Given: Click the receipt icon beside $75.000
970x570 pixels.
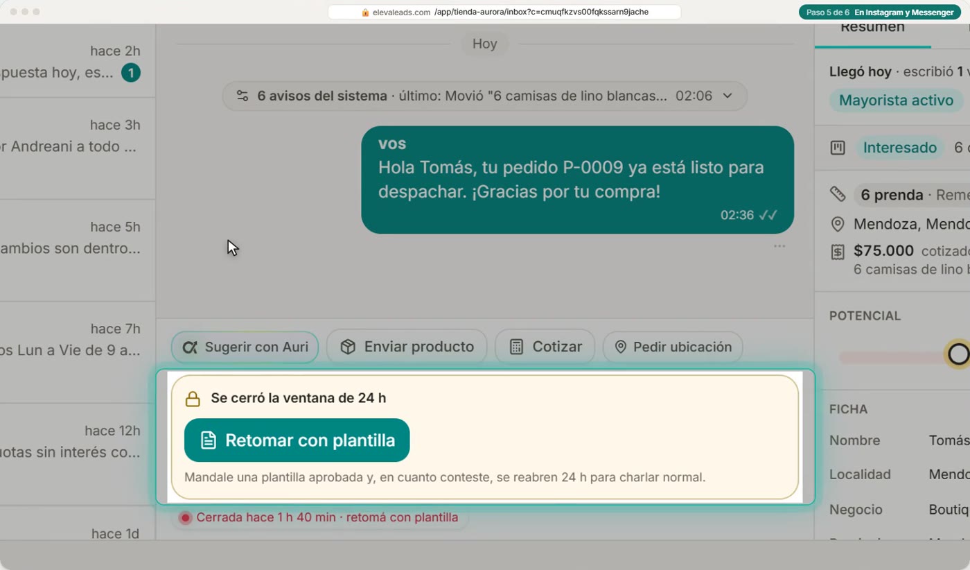Looking at the screenshot, I should click(x=838, y=252).
